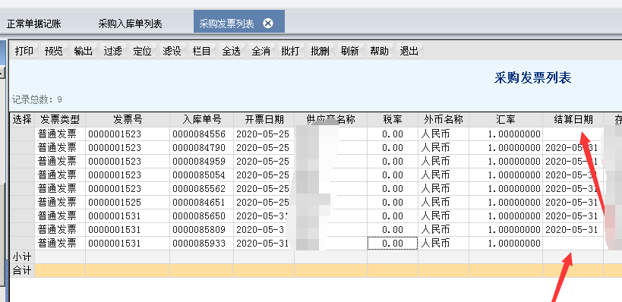The height and width of the screenshot is (302, 622).
Task: Click the 发票号 column header
Action: coord(128,120)
